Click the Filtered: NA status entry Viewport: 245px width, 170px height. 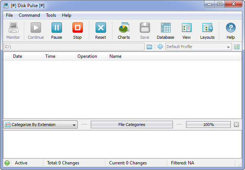[x=183, y=163]
